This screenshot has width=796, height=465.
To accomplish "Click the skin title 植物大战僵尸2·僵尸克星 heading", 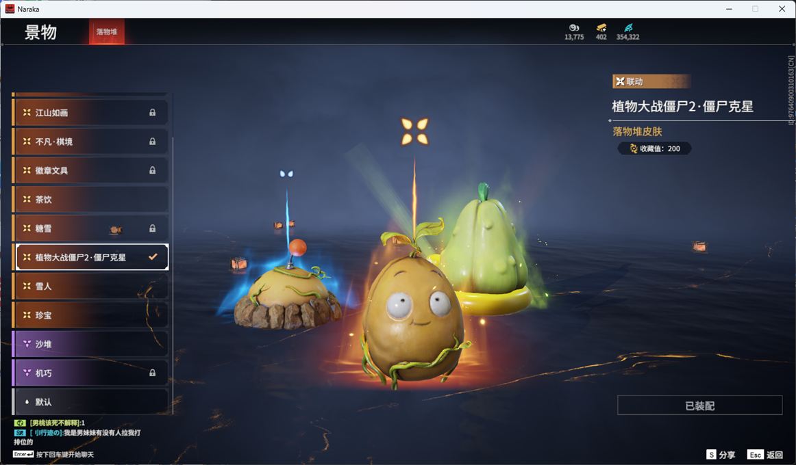I will (x=682, y=107).
